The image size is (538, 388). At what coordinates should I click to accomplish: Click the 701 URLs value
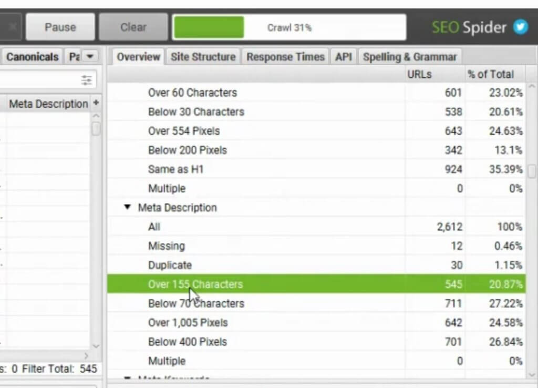(x=453, y=342)
